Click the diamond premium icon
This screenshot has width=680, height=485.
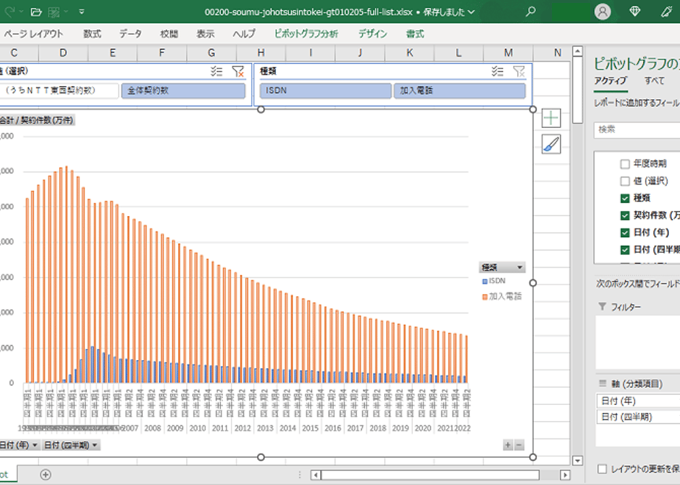click(634, 12)
